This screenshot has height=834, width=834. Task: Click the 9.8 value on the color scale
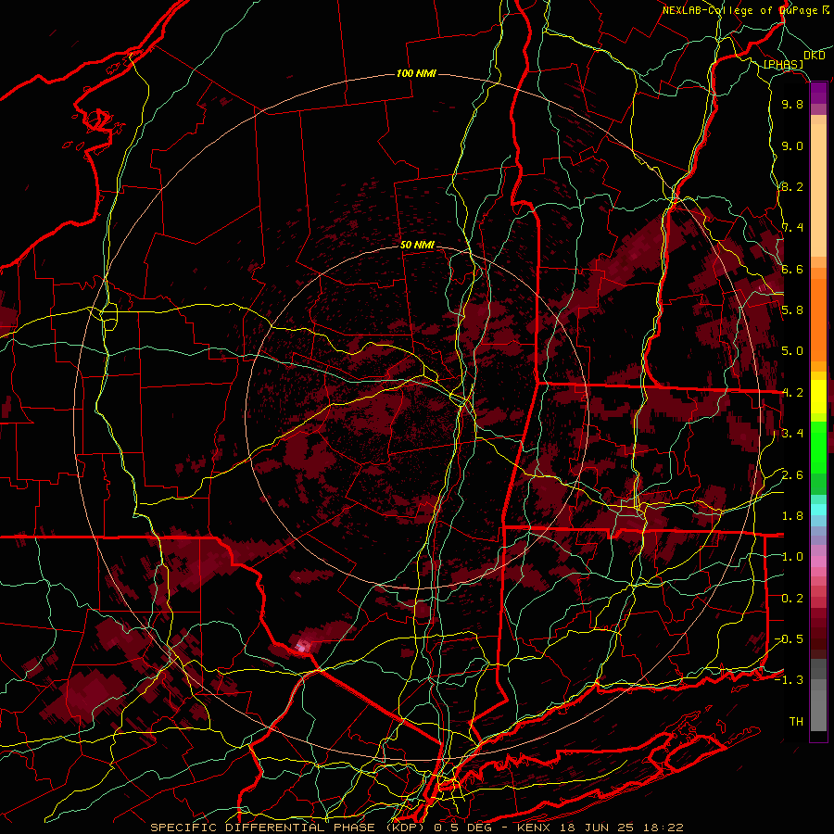pos(792,105)
